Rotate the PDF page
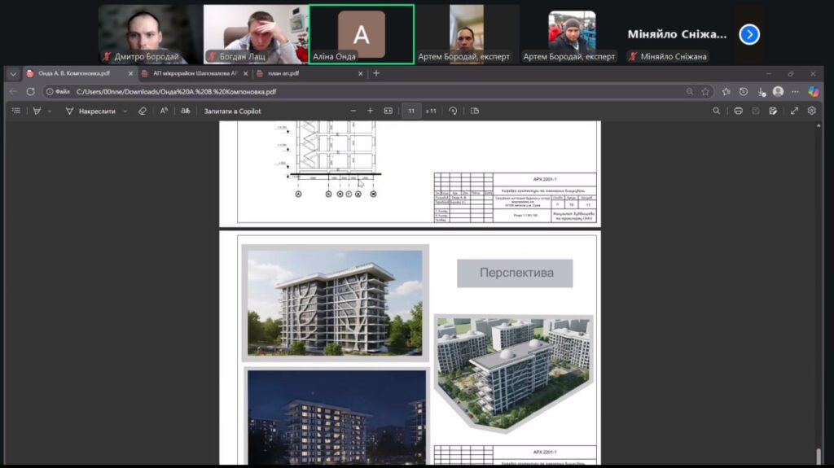 click(x=453, y=111)
